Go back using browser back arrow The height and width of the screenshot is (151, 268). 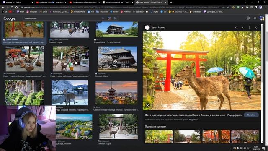pos(3,8)
